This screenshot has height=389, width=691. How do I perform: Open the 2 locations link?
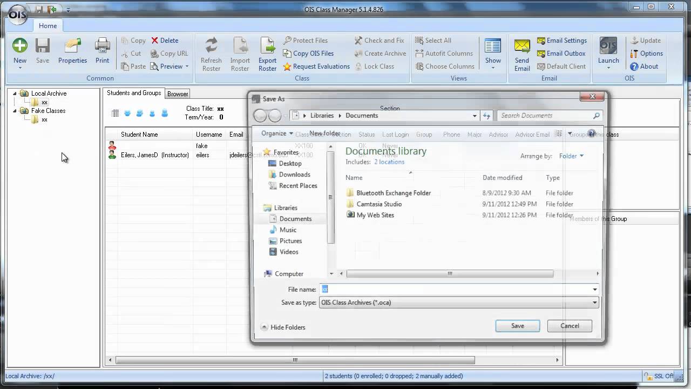coord(389,162)
